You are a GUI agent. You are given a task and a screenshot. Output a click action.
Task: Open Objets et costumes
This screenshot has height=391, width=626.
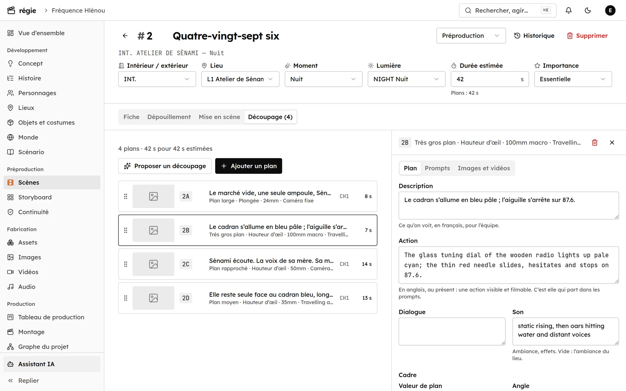pos(52,123)
